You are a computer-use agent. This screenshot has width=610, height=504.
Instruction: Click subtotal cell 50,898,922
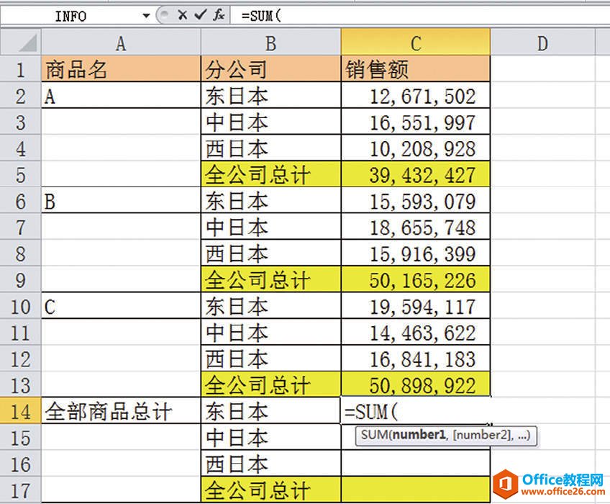click(x=416, y=384)
